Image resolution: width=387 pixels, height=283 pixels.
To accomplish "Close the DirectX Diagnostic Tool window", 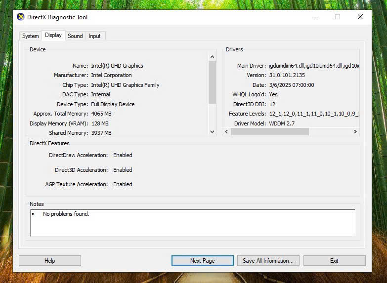I will pos(360,17).
